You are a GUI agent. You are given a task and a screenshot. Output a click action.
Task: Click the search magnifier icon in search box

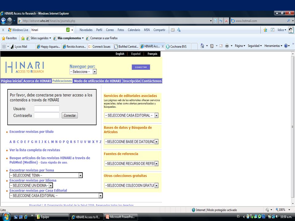click(x=289, y=21)
